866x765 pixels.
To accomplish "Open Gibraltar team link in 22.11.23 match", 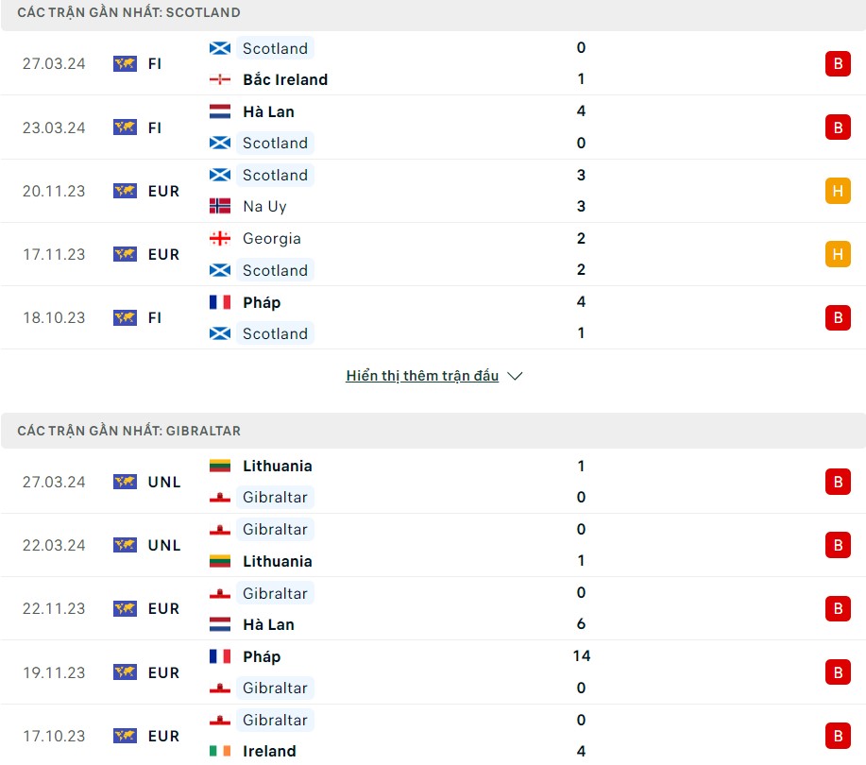I will [x=275, y=593].
